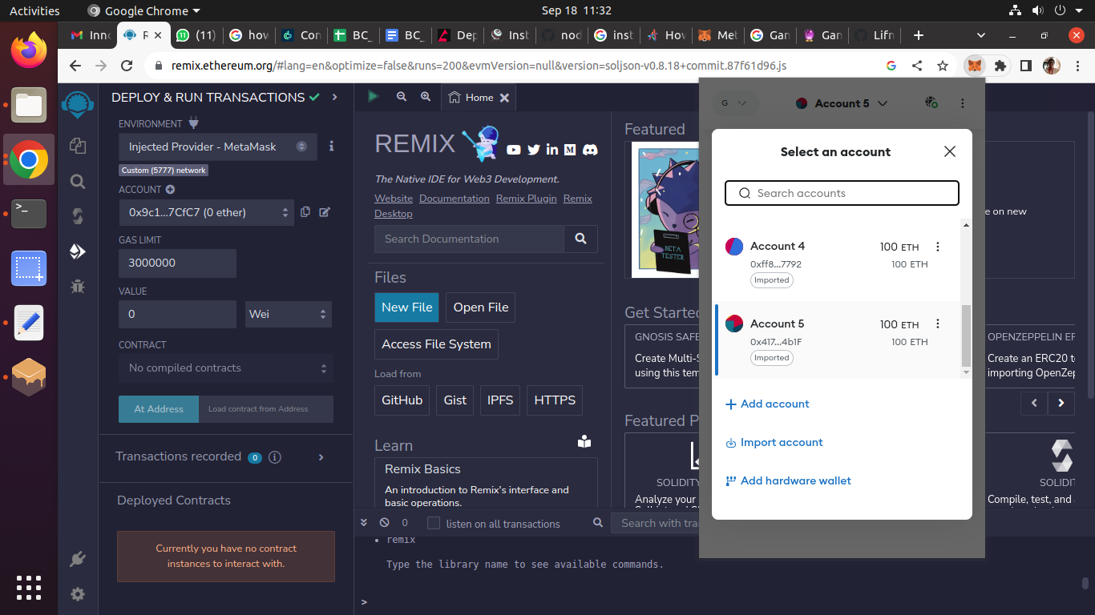Click the account list scrollbar
Viewport: 1095px width, 615px height.
pos(966,336)
